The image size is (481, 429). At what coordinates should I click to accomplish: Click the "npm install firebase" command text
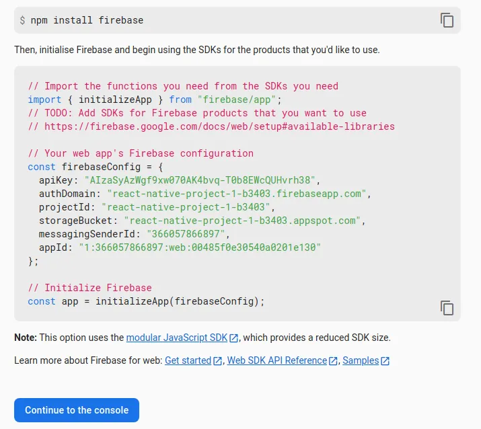point(87,20)
